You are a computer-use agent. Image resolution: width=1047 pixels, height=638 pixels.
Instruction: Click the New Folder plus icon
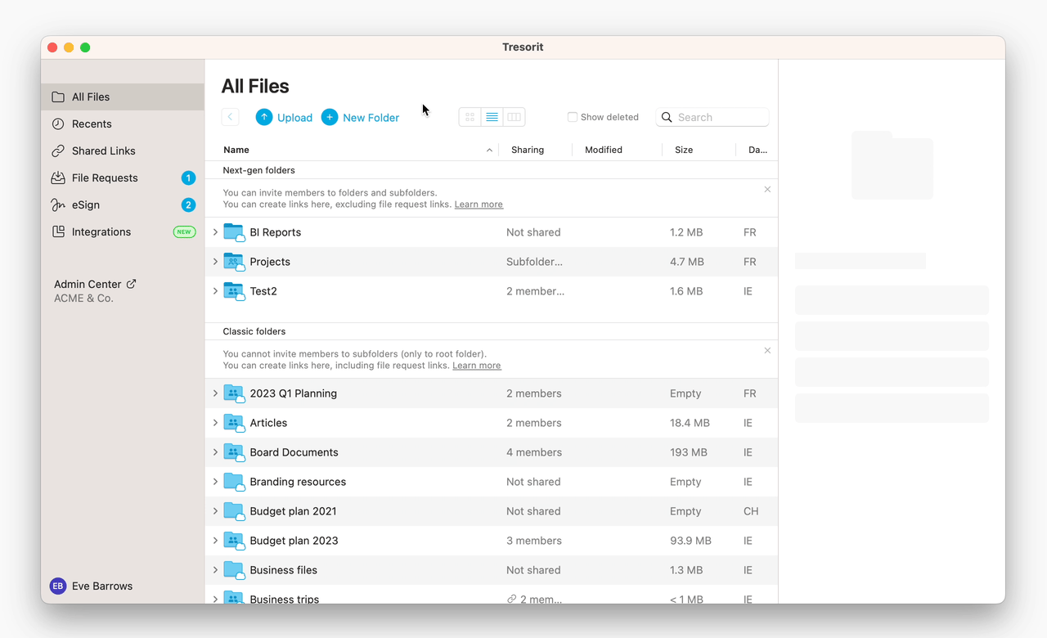click(x=330, y=117)
